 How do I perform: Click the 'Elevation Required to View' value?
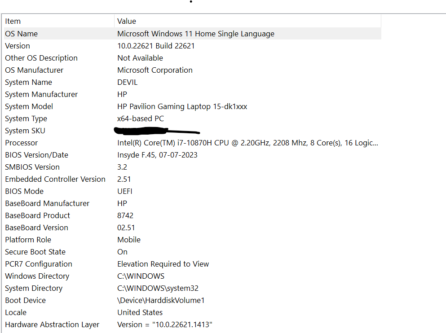click(x=163, y=264)
